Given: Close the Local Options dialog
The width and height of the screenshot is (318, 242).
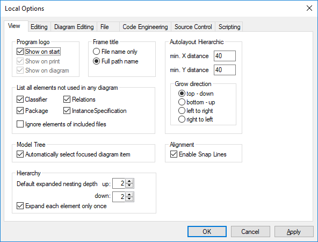Looking at the screenshot, I should [x=309, y=8].
